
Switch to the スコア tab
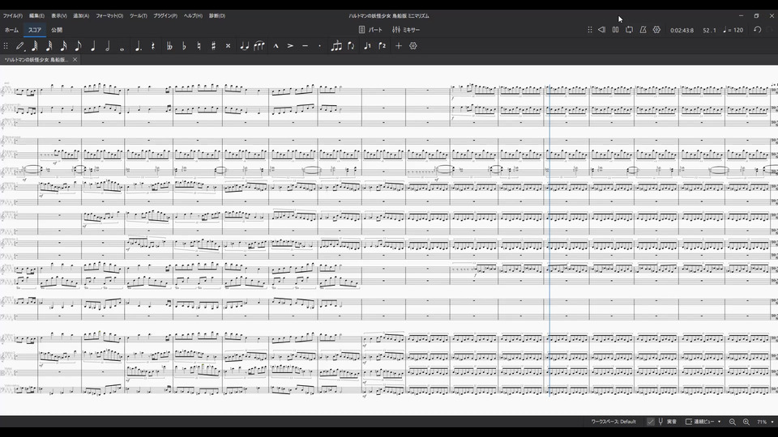(x=35, y=30)
